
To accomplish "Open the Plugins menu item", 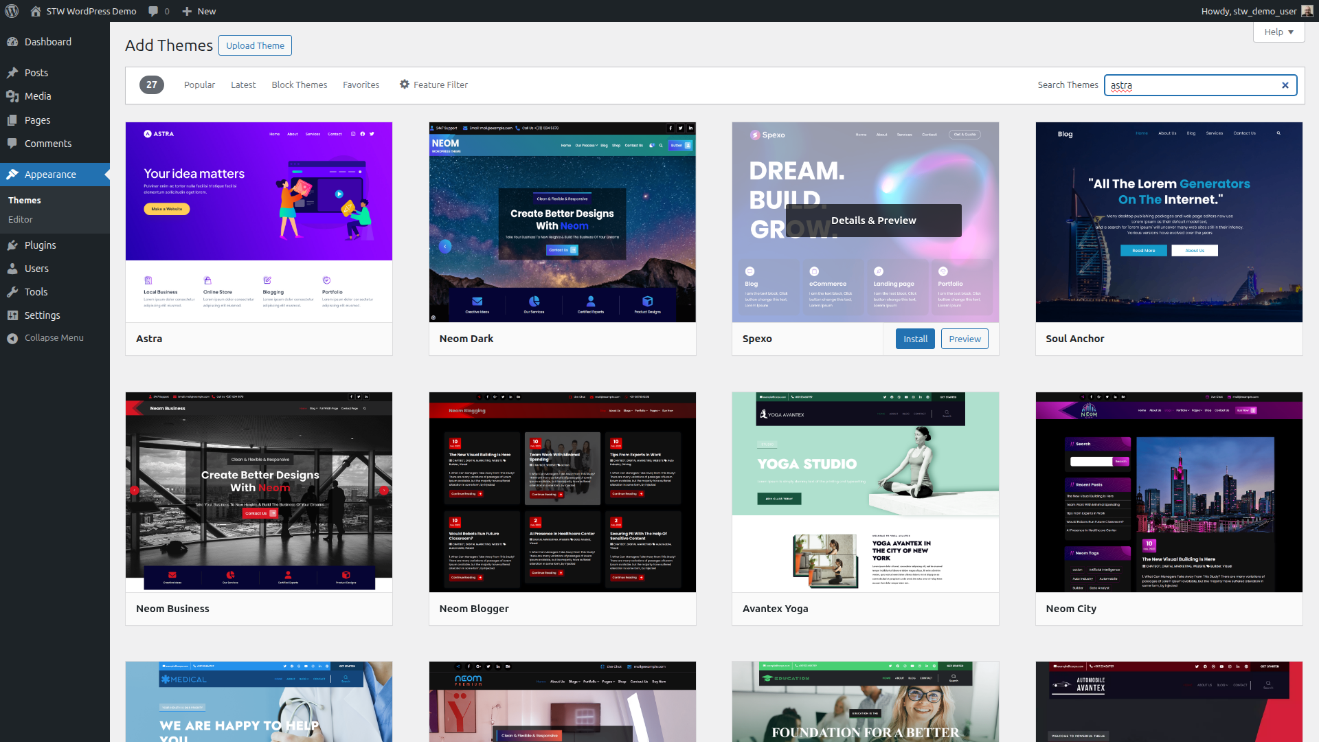I will 55,245.
